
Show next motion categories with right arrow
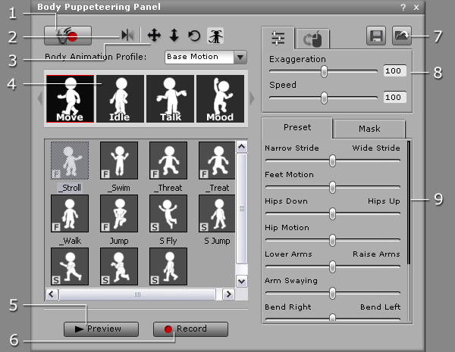pyautogui.click(x=252, y=98)
